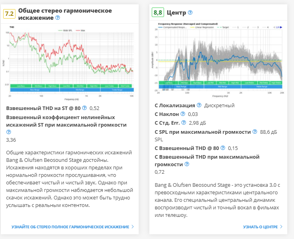Viewport: 294px width, 239px height.
Task: Click chevron after stereo distortion link
Action: [132, 227]
